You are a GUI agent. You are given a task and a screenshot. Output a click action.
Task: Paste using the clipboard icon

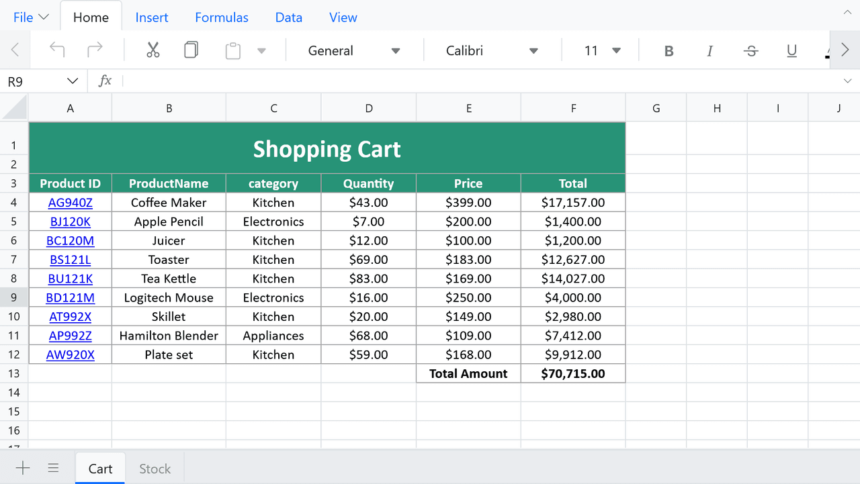click(232, 50)
